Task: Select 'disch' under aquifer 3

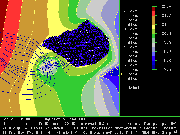Action: point(134,42)
